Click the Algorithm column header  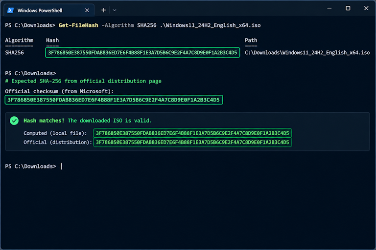(x=19, y=40)
